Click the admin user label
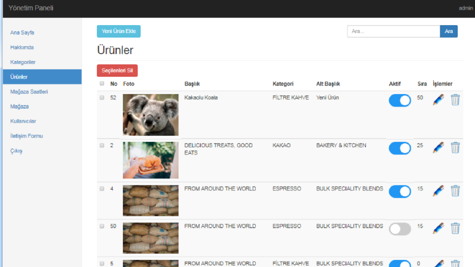This screenshot has height=267, width=475. (465, 8)
